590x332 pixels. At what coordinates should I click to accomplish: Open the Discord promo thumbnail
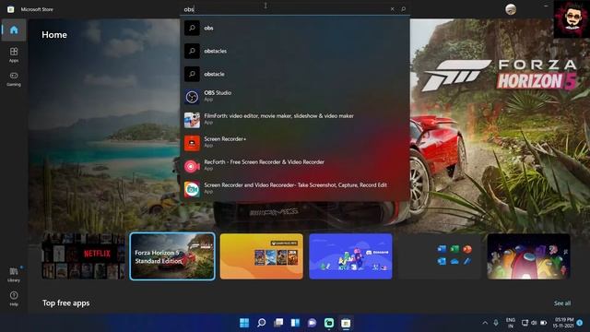(x=350, y=256)
